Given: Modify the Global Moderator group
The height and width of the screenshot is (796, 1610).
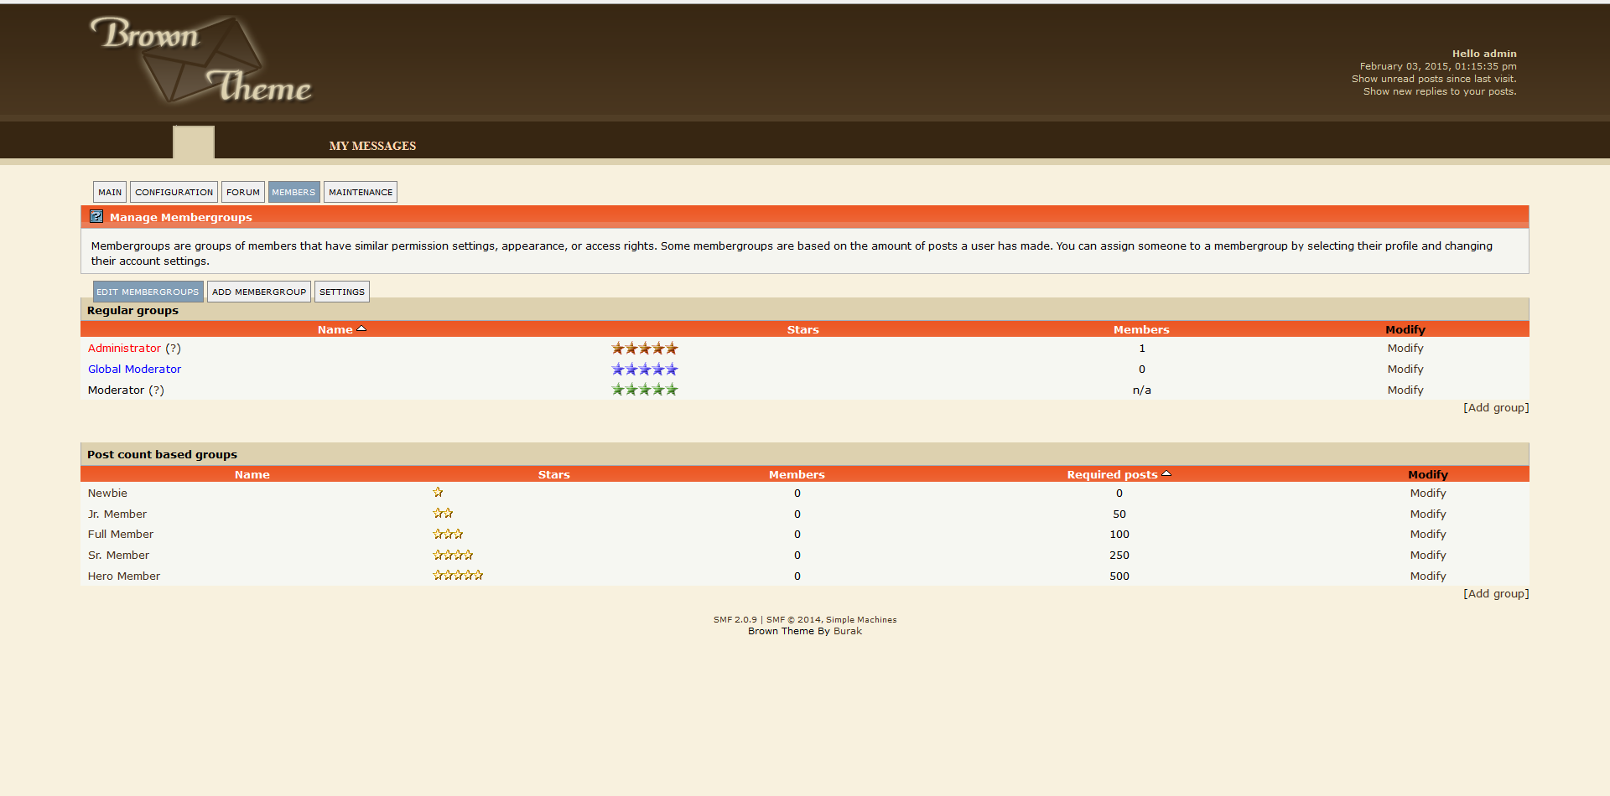Looking at the screenshot, I should point(1405,370).
